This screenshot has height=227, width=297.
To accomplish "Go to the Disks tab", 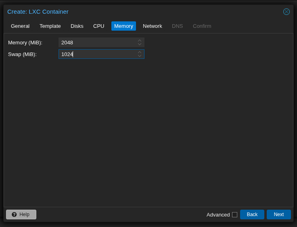I will point(77,26).
